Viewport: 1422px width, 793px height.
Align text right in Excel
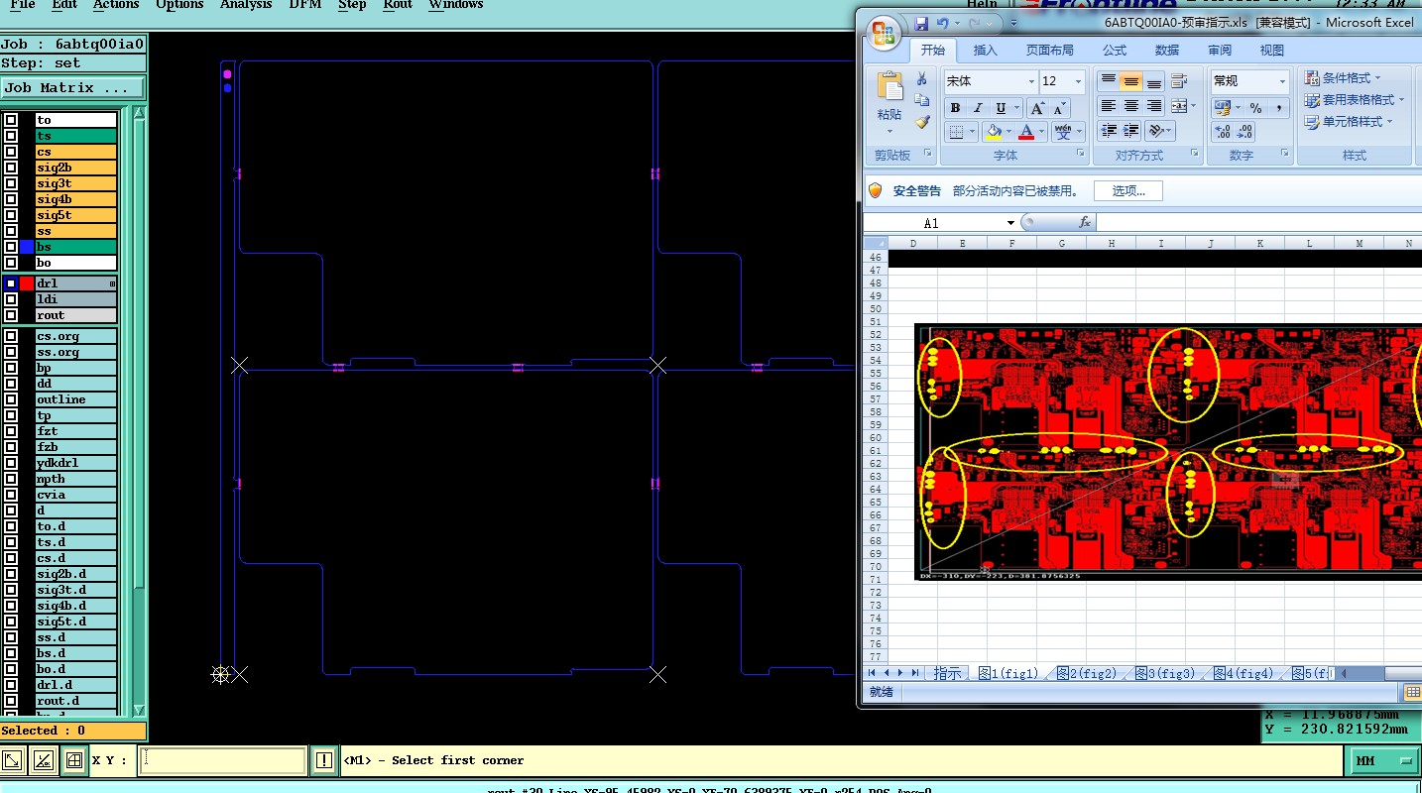click(x=1154, y=106)
